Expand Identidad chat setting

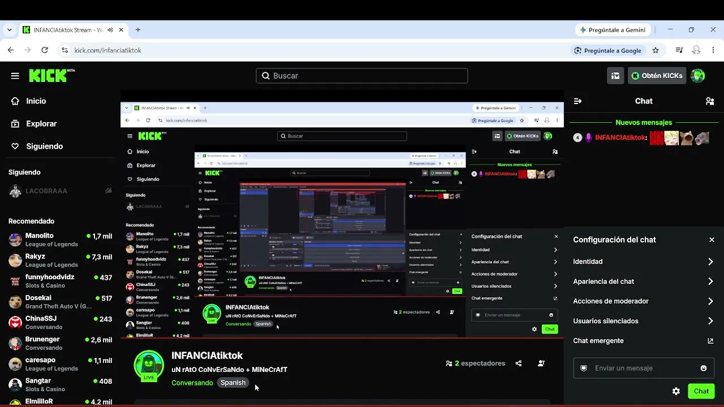tap(644, 262)
